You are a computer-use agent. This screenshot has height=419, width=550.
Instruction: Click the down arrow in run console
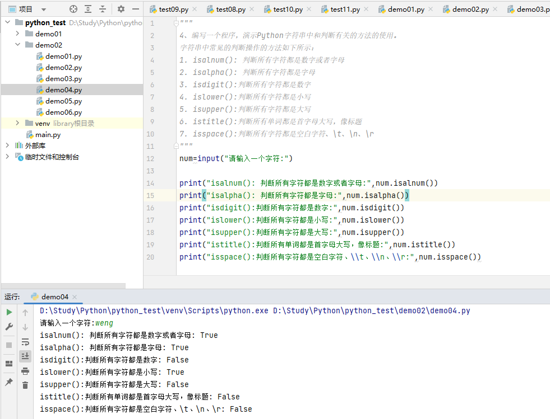pos(25,327)
